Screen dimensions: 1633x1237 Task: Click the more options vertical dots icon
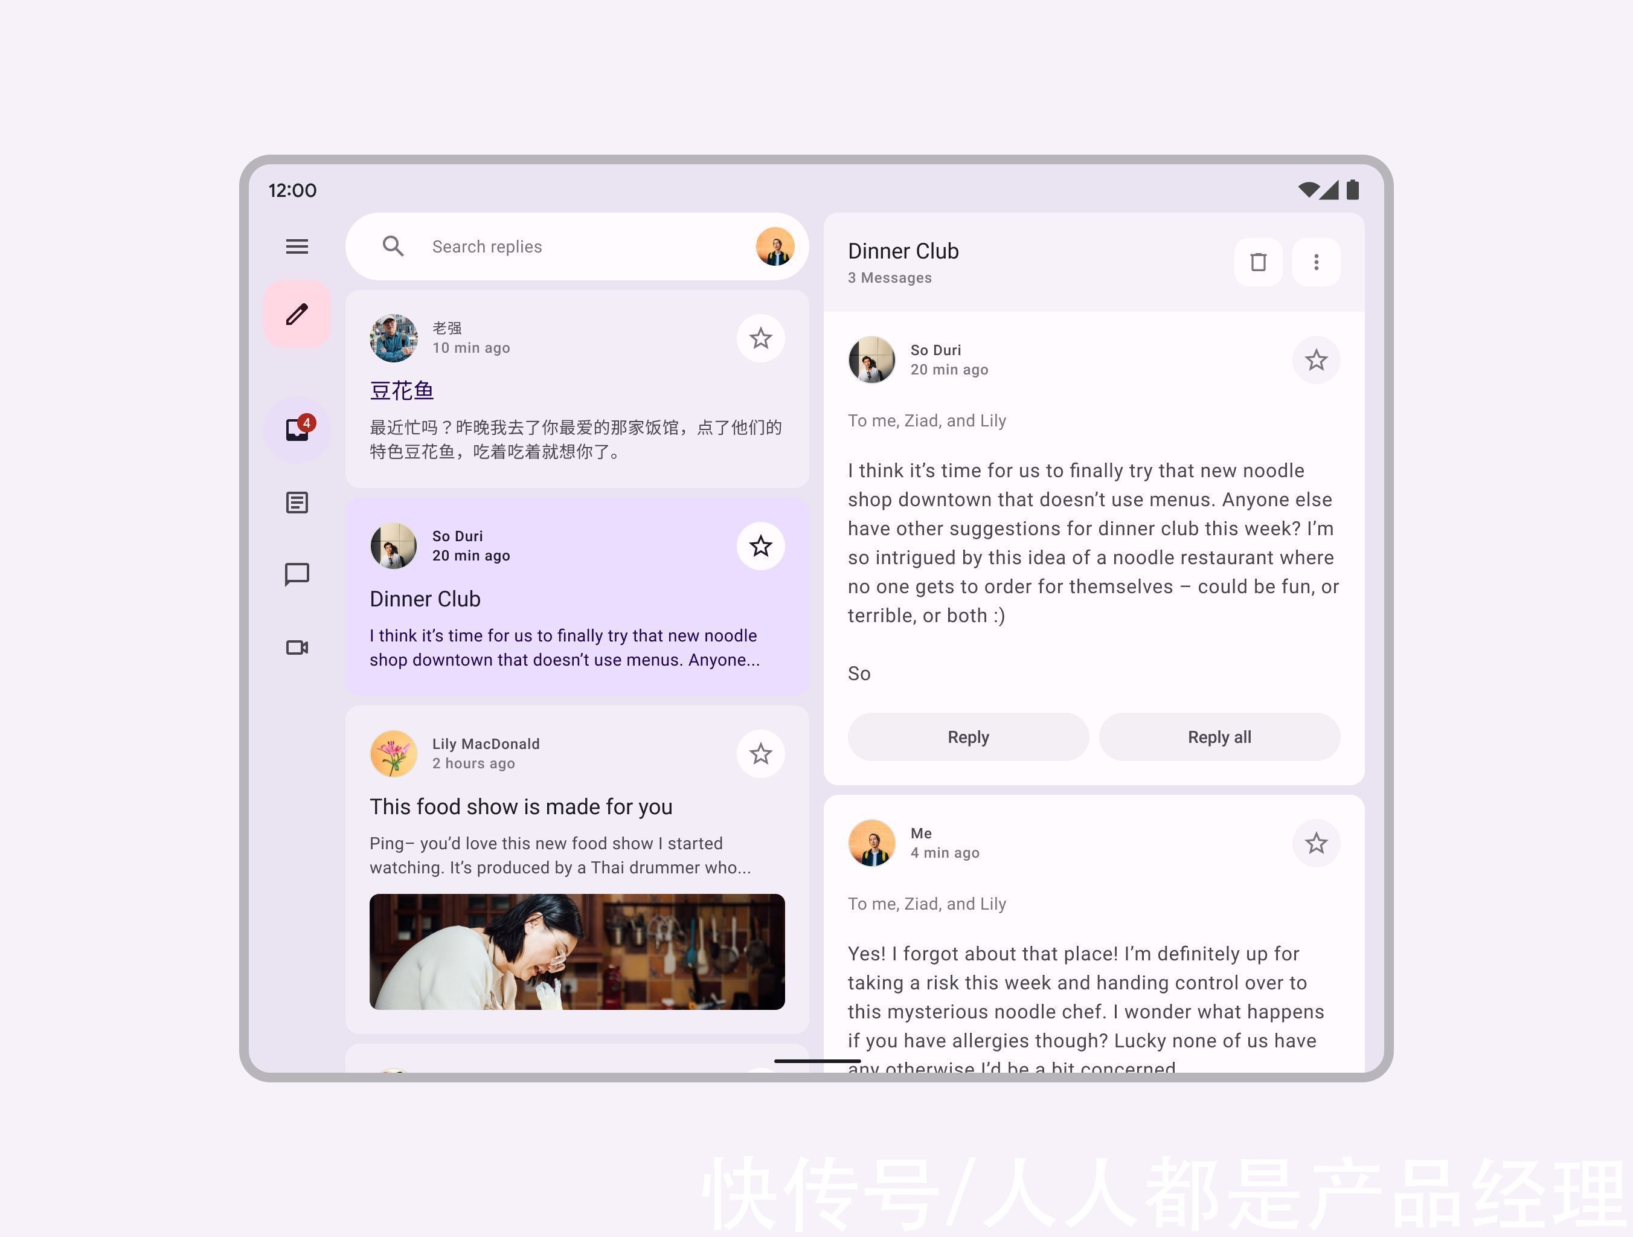click(1316, 261)
